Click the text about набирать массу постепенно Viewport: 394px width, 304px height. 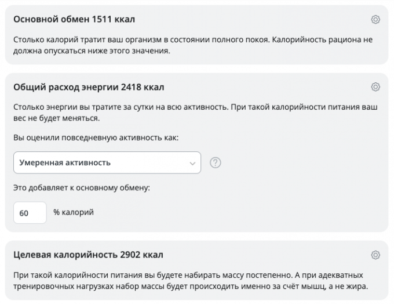coord(174,275)
